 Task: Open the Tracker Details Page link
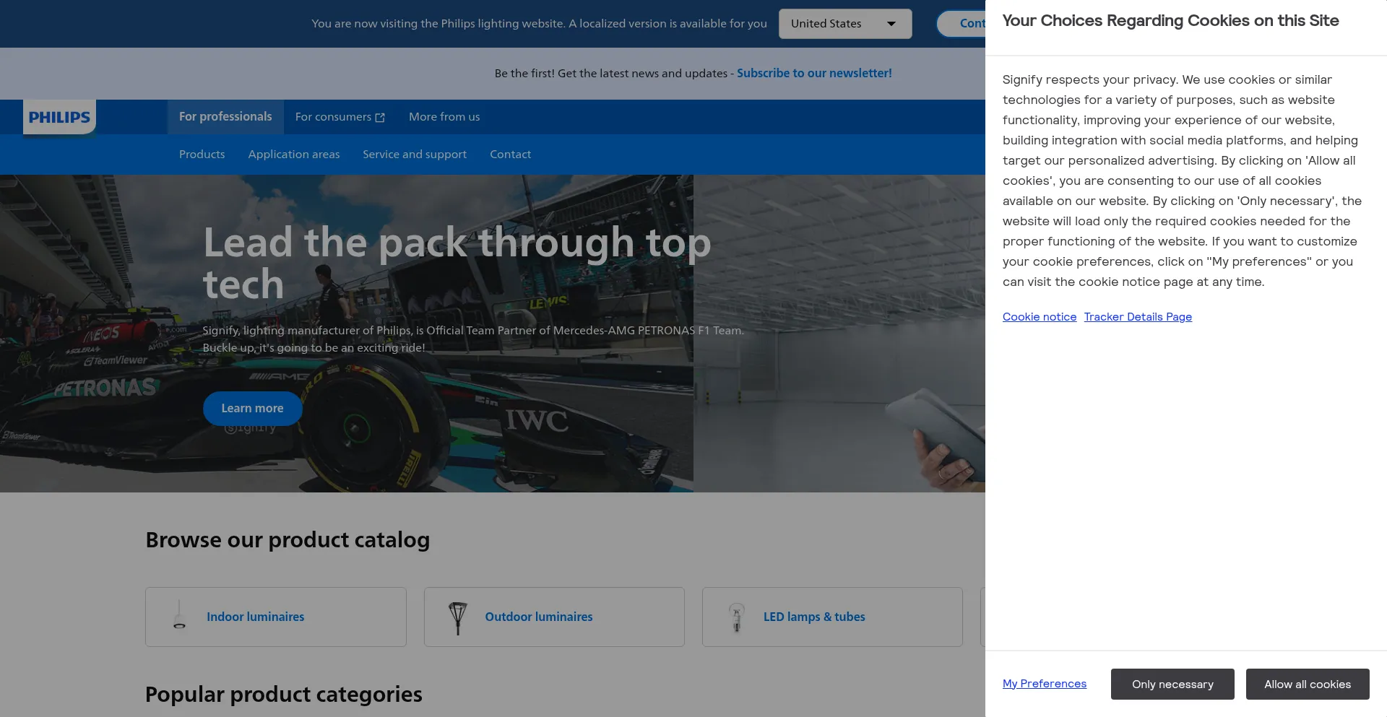(x=1137, y=317)
